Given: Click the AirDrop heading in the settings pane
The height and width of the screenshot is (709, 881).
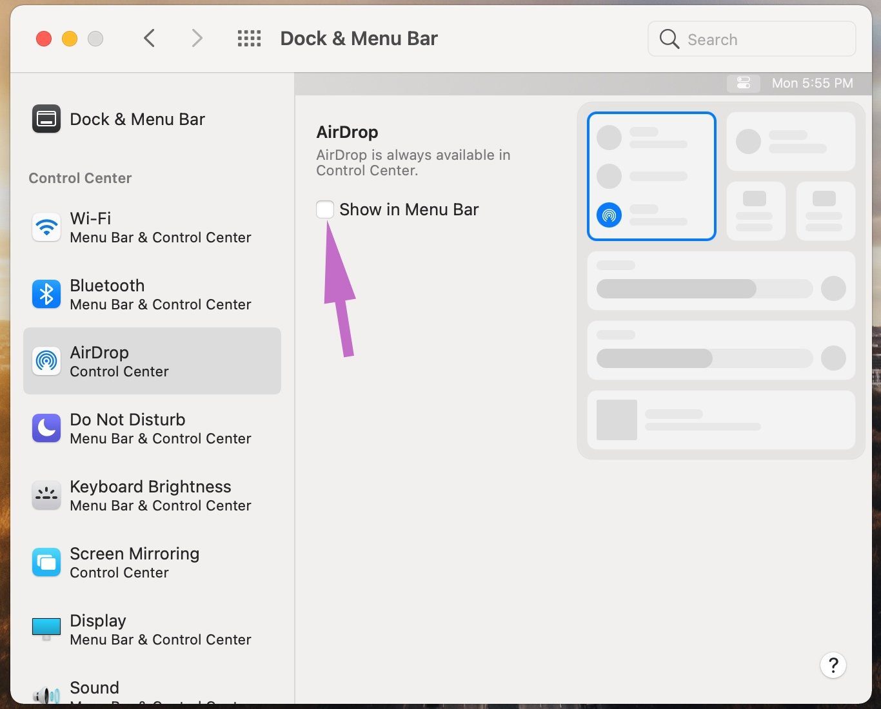Looking at the screenshot, I should coord(347,132).
